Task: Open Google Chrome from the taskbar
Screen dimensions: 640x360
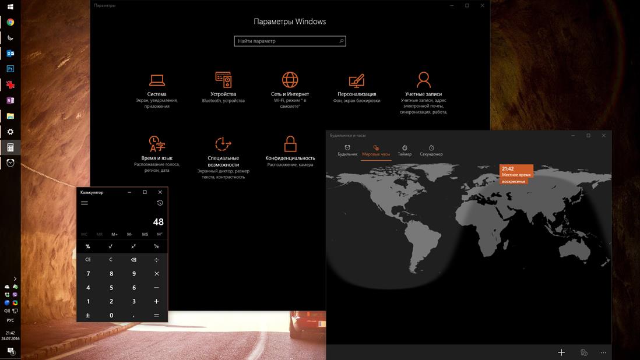Action: 10,22
